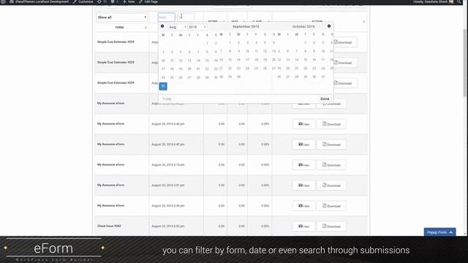Open the Aug month dropdown in calendar

tap(177, 27)
